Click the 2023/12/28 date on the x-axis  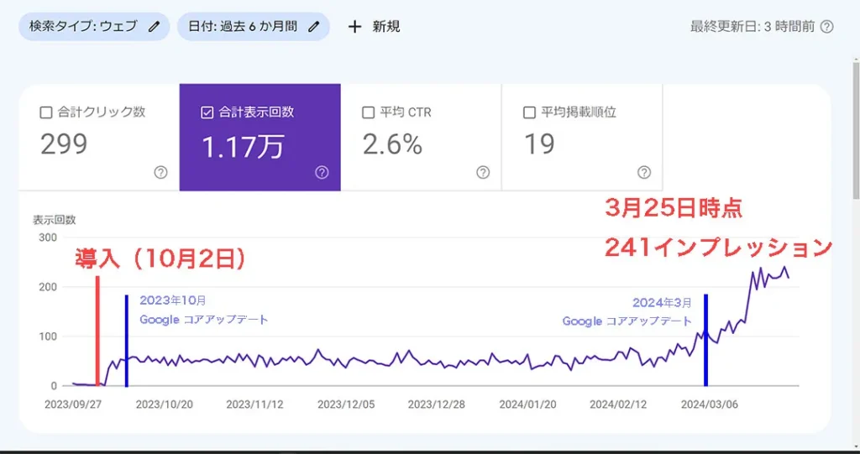coord(437,404)
